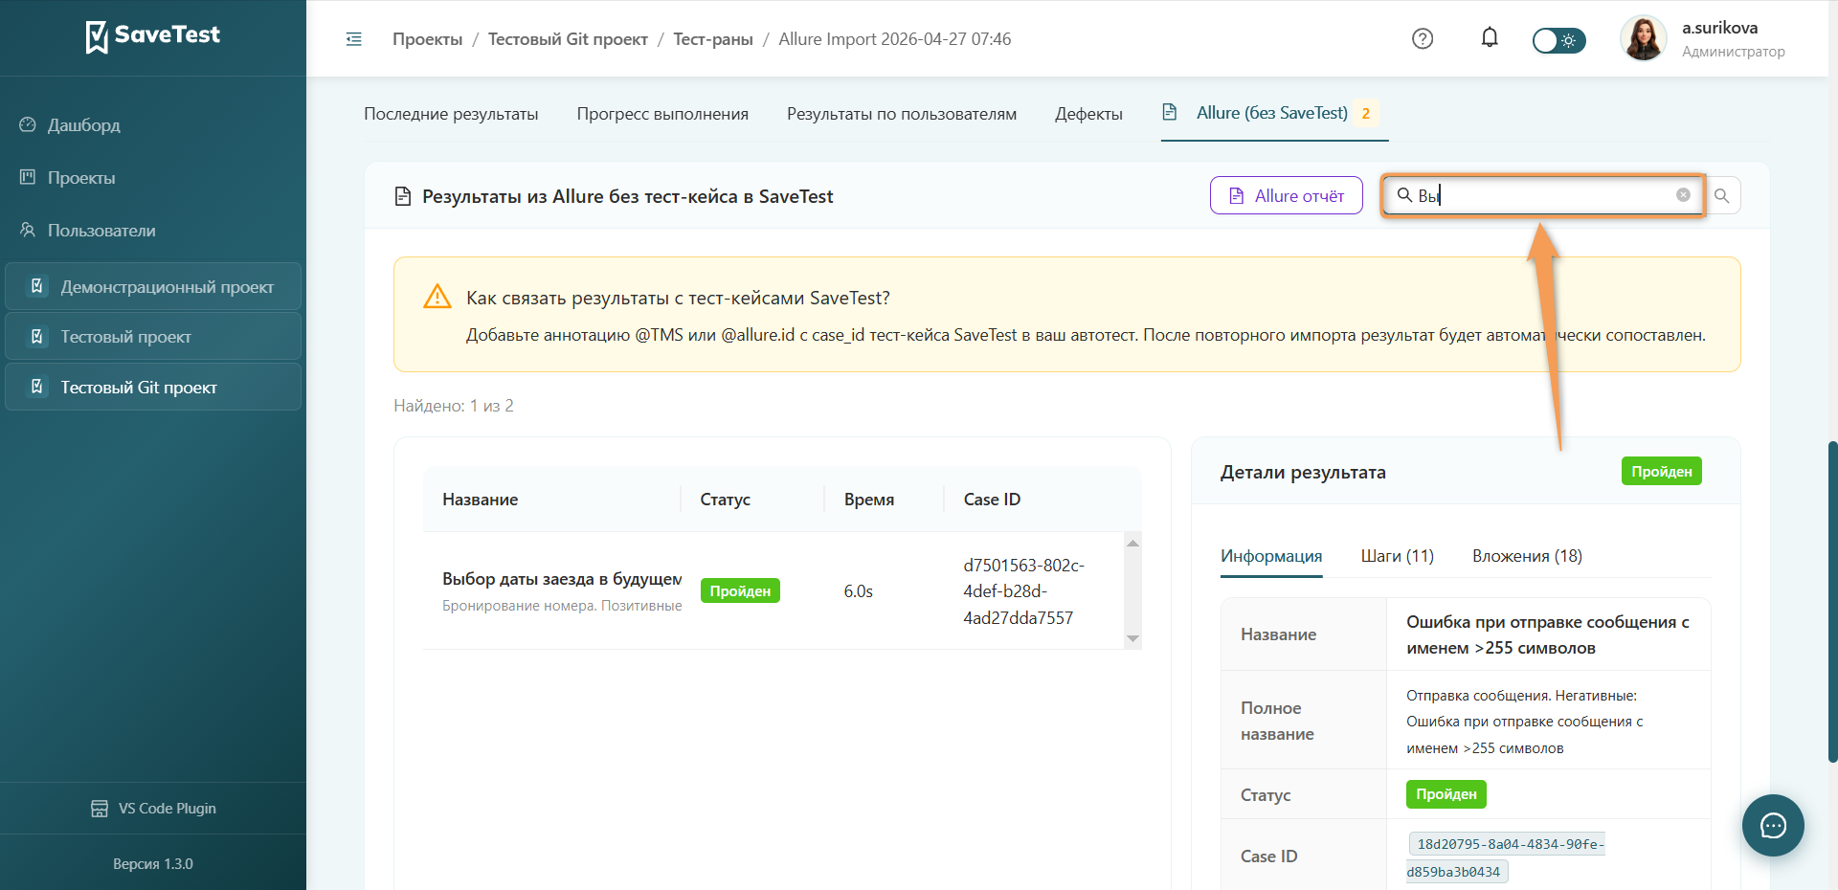Screen dimensions: 1838x890
Task: Click the table scrollbar down arrow
Action: [1133, 638]
